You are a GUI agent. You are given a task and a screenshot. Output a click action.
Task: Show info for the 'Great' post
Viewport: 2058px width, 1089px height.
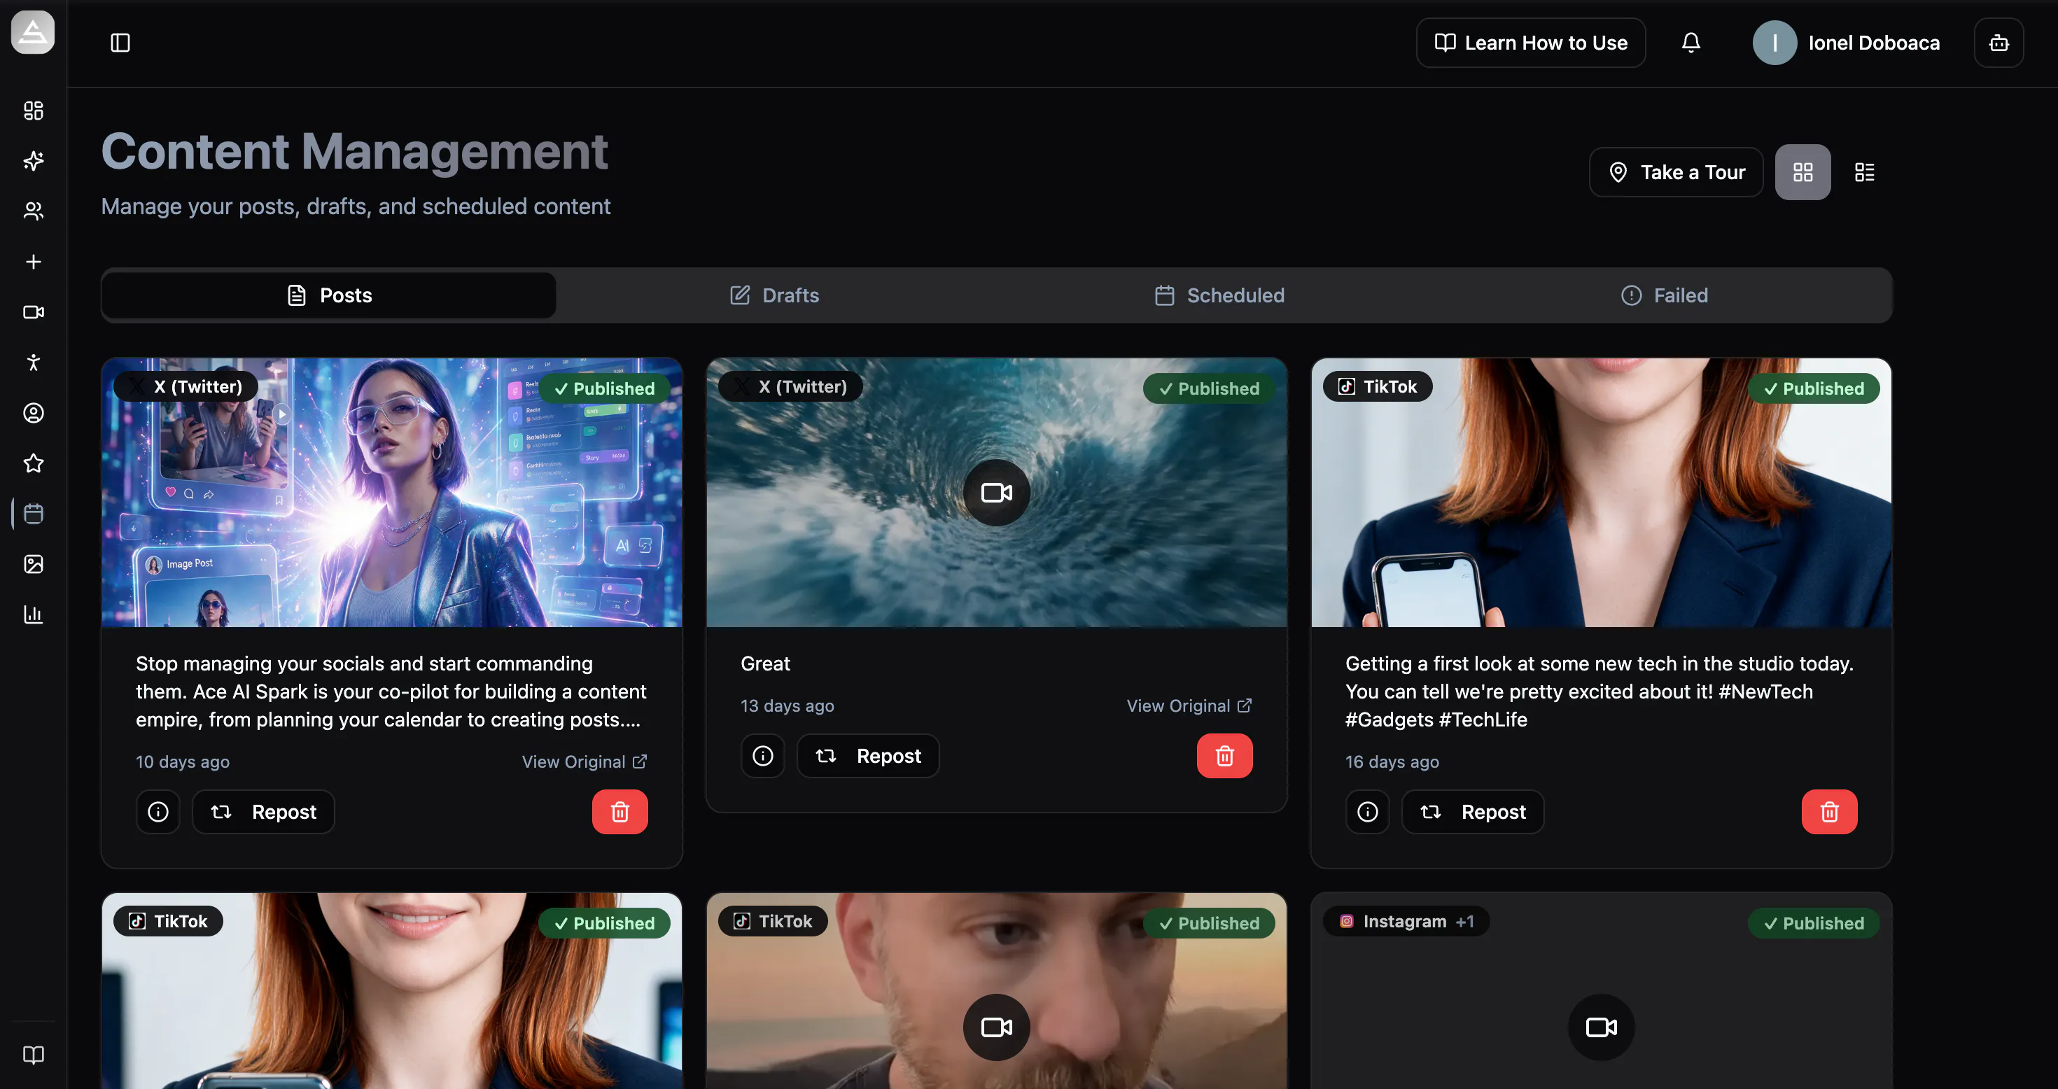pyautogui.click(x=763, y=756)
